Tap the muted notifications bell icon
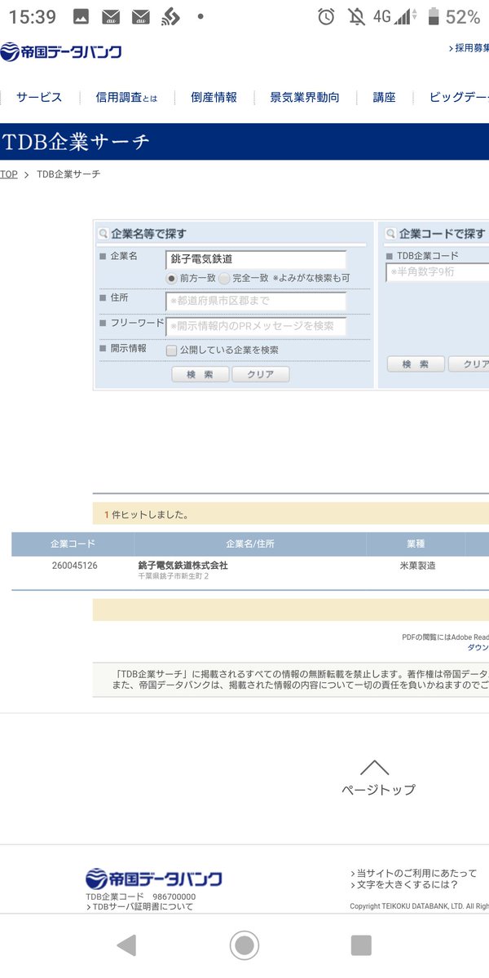The height and width of the screenshot is (978, 489). click(356, 16)
